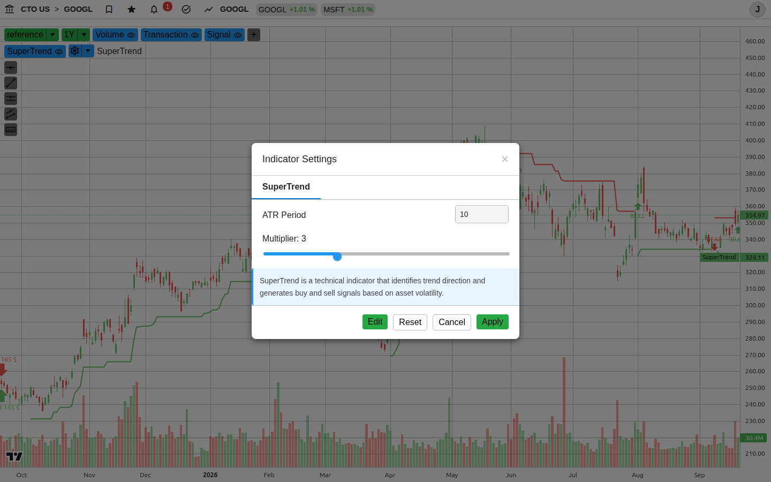
Task: Click the SuperTrend 329.11 axis label
Action: (734, 257)
